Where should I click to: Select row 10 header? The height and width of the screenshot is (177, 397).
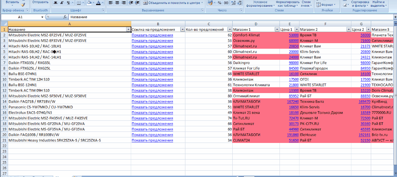pos(4,80)
